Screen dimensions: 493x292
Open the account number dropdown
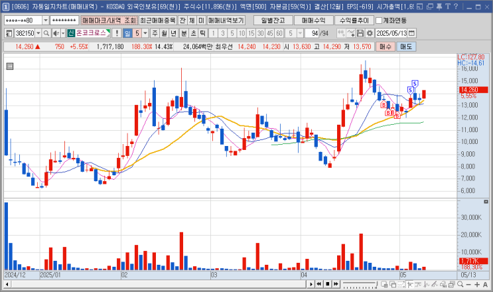point(46,21)
